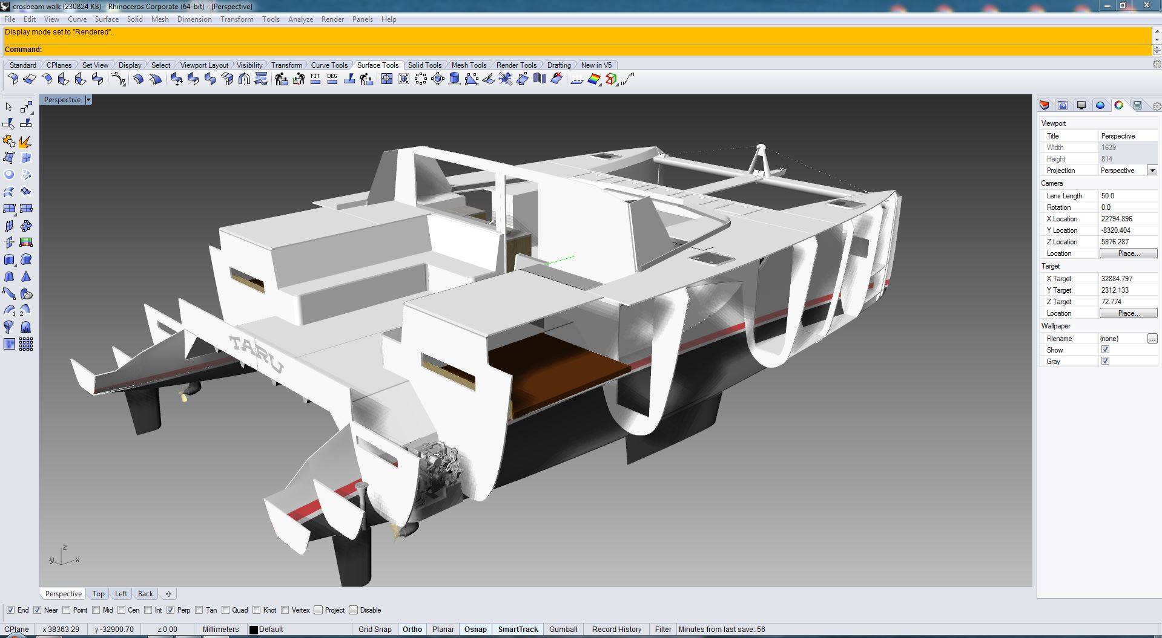Disable the End osnap checkbox
Screen dimensions: 1162x638
point(10,610)
